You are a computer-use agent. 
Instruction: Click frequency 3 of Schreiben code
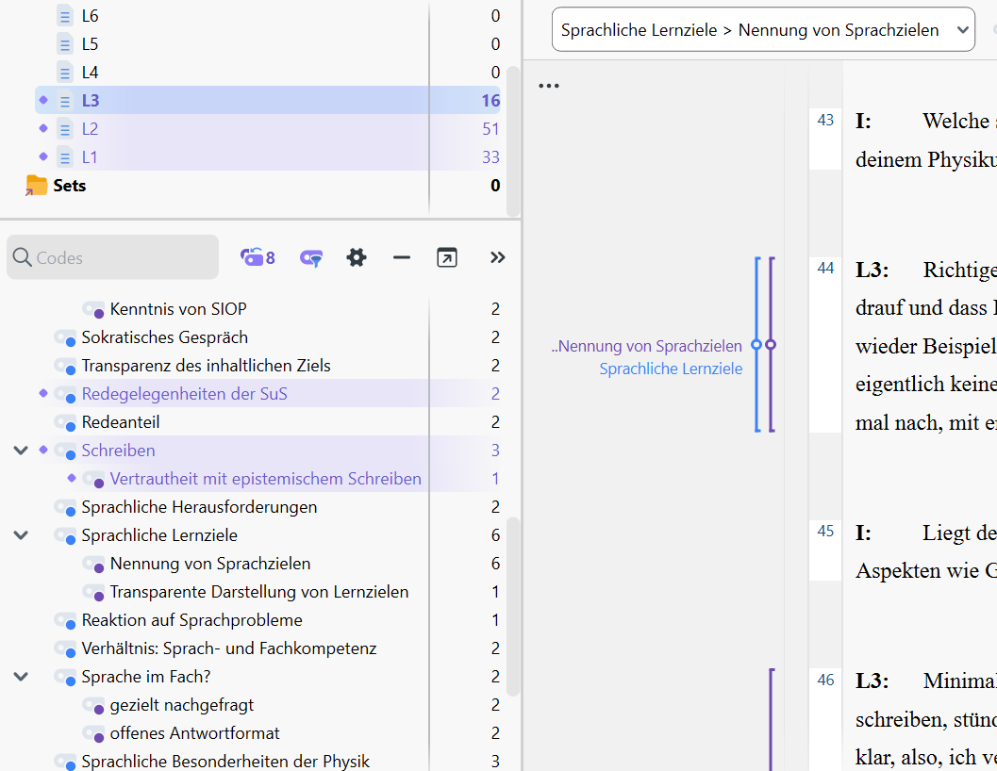[x=495, y=451]
